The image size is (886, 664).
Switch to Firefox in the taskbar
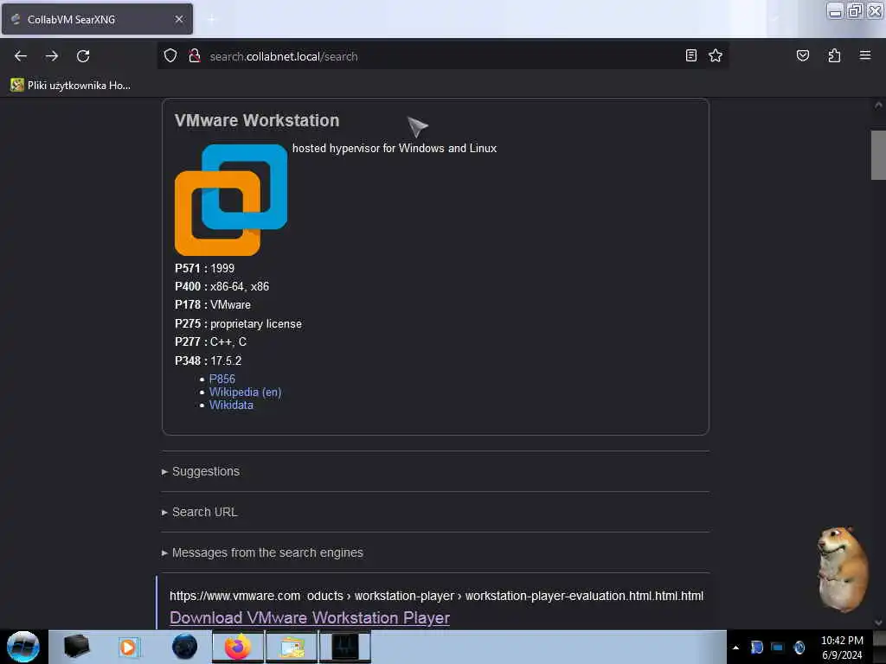pyautogui.click(x=238, y=647)
